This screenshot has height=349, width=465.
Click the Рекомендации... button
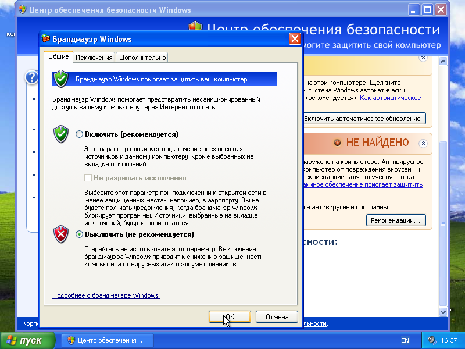point(396,220)
